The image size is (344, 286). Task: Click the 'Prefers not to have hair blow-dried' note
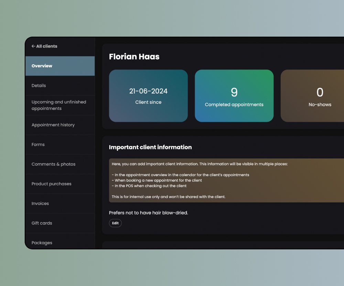click(149, 213)
